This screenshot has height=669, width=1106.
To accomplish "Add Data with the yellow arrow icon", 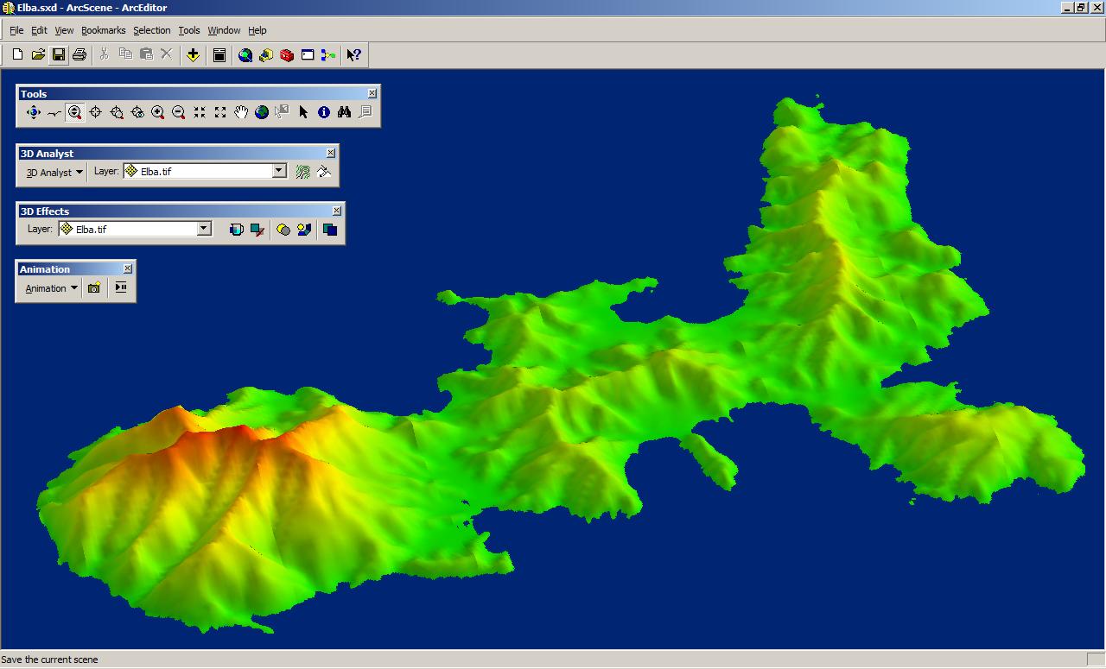I will (193, 55).
